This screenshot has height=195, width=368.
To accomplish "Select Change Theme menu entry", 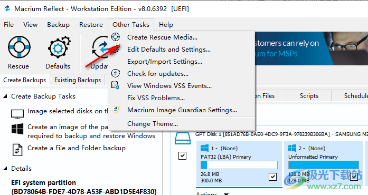I will (182, 123).
